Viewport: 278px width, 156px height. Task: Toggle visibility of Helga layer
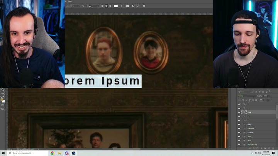(x=239, y=124)
